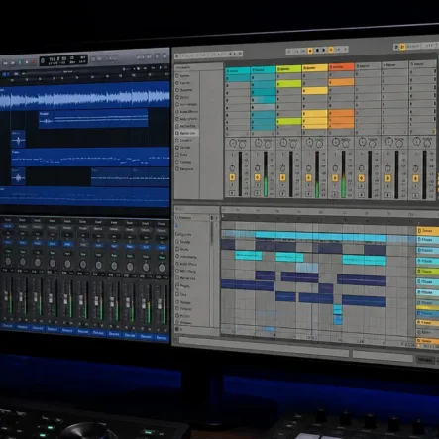Toggle track activator on the lime track mixer channel
Image resolution: width=439 pixels, height=439 pixels.
click(x=282, y=177)
